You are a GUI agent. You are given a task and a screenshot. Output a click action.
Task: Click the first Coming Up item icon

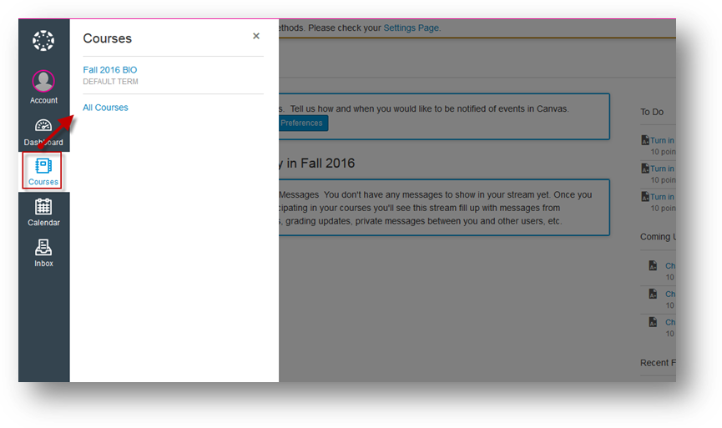tap(653, 266)
